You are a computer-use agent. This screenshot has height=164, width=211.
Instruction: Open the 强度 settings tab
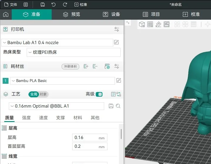[x=26, y=118]
